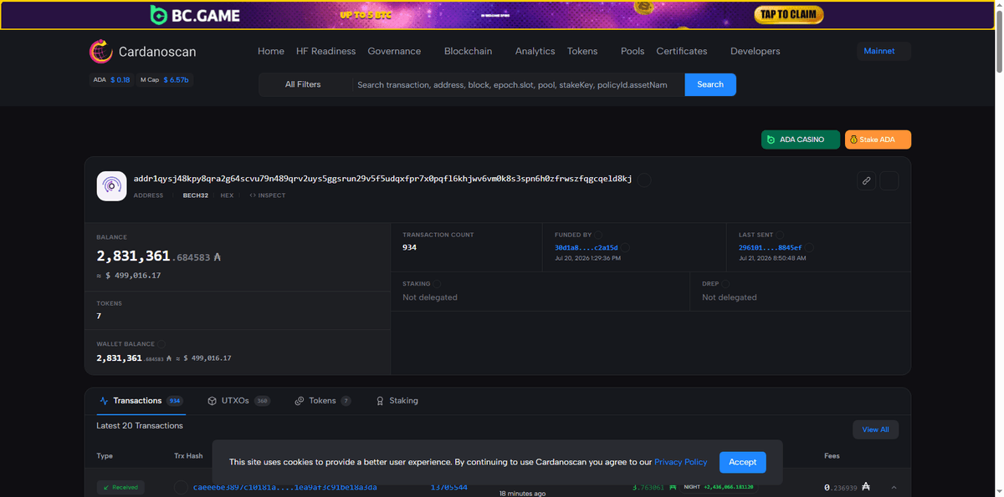Open last sent transaction 296101....8845ef

point(770,248)
